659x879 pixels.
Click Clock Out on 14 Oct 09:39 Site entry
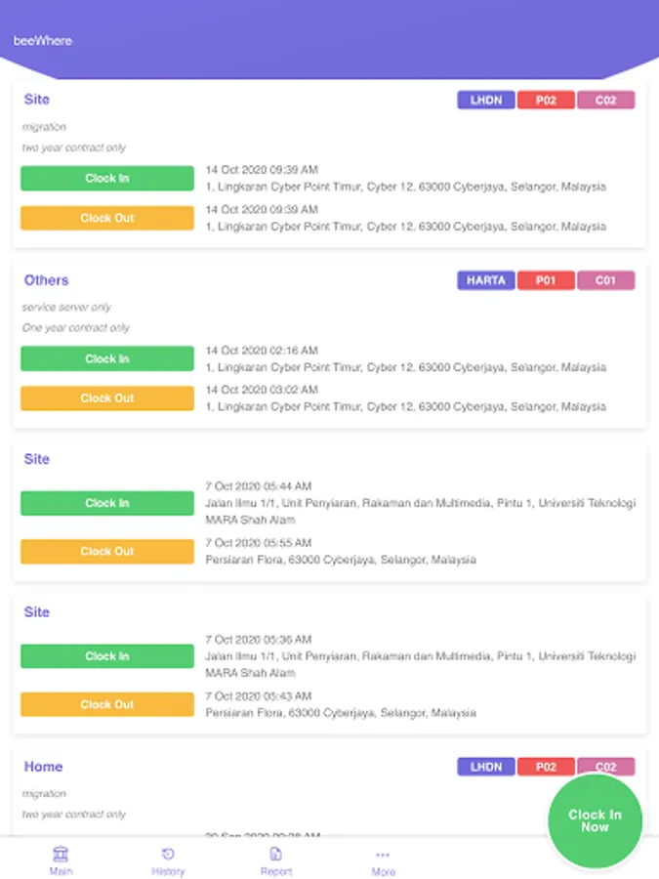[x=107, y=218]
